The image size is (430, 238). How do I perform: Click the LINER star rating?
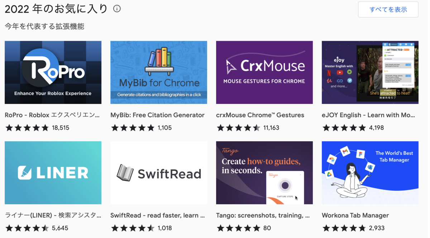[x=27, y=228]
